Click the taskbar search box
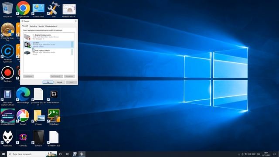279x157 pixels. click(32, 154)
